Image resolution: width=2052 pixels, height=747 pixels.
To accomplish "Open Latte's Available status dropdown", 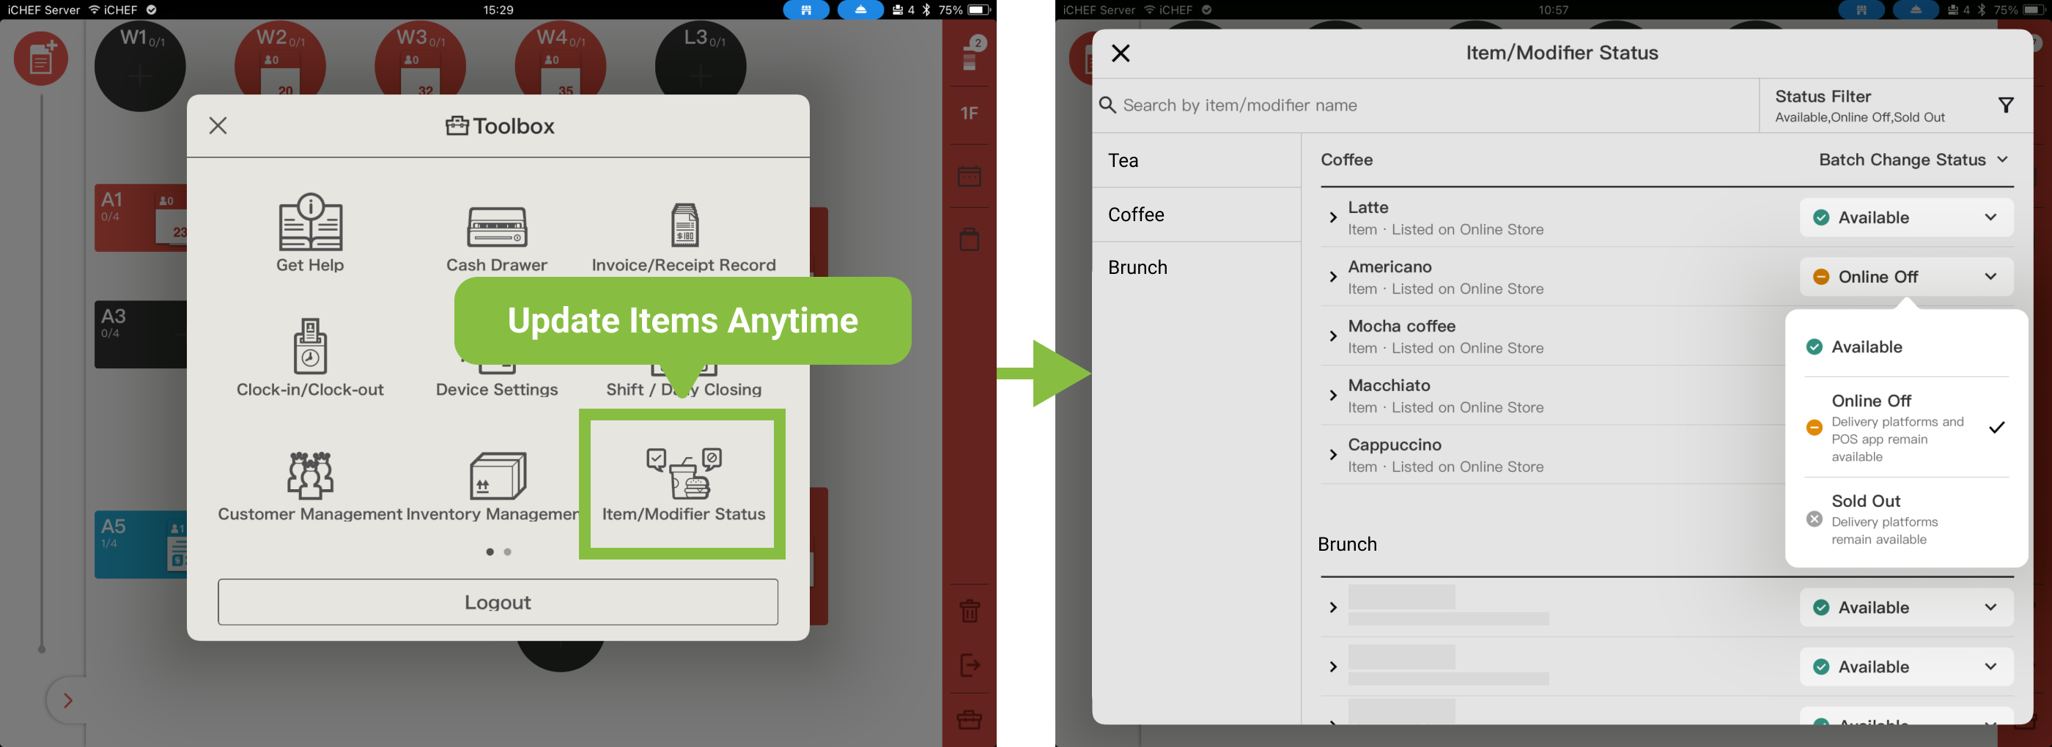I will coord(1905,218).
